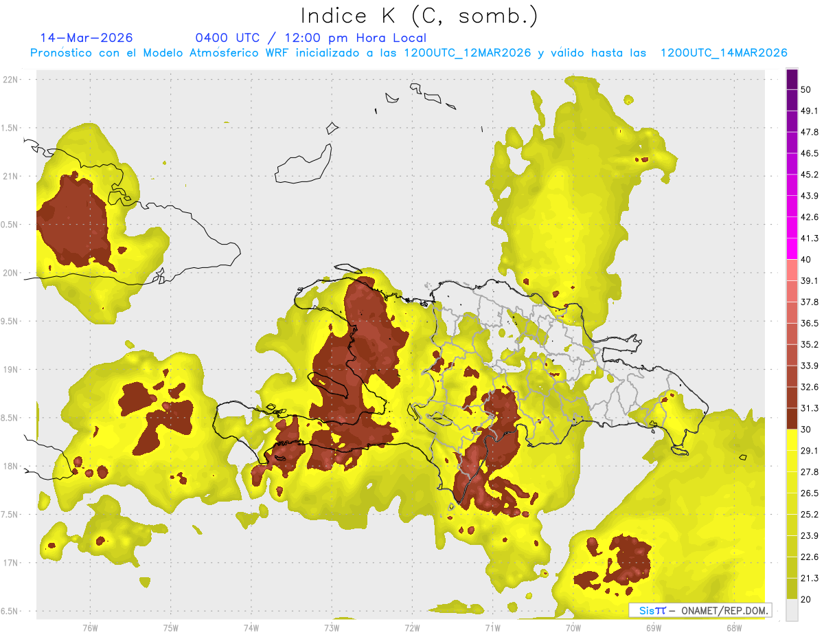Click latitude label "19N"
824x637 pixels.
tap(11, 370)
